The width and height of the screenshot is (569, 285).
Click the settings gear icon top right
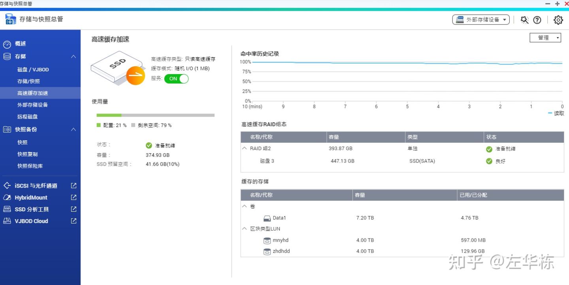(558, 19)
